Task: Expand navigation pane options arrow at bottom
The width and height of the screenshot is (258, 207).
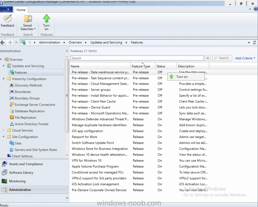Action: pyautogui.click(x=67, y=198)
